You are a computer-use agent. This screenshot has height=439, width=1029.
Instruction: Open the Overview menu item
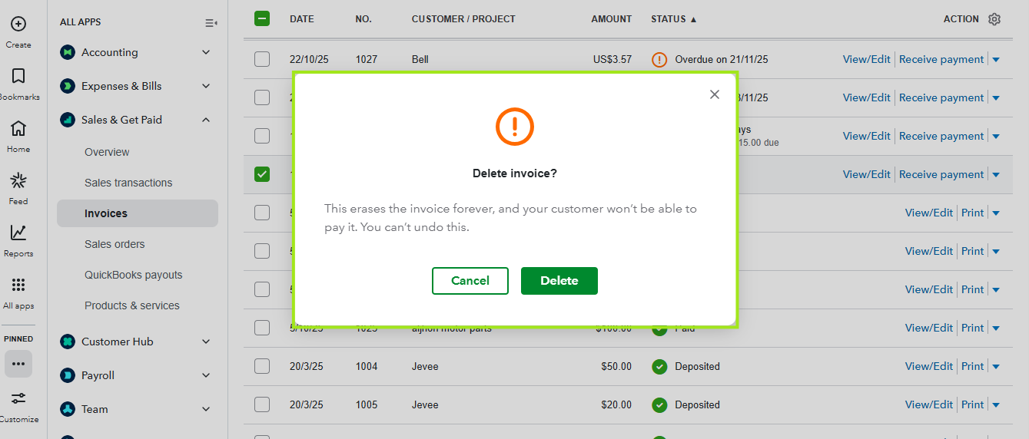(x=107, y=152)
